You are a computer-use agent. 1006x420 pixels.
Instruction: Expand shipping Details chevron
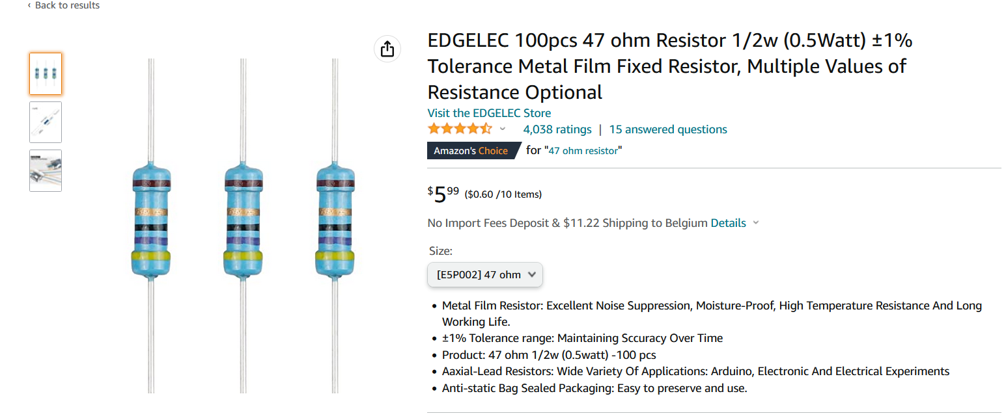coord(756,223)
